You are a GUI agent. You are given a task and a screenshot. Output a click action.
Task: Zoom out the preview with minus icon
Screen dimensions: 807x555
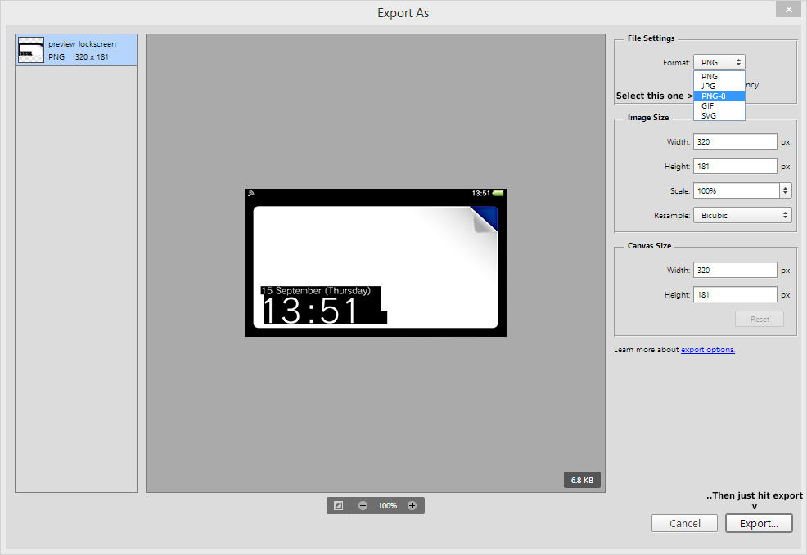363,506
